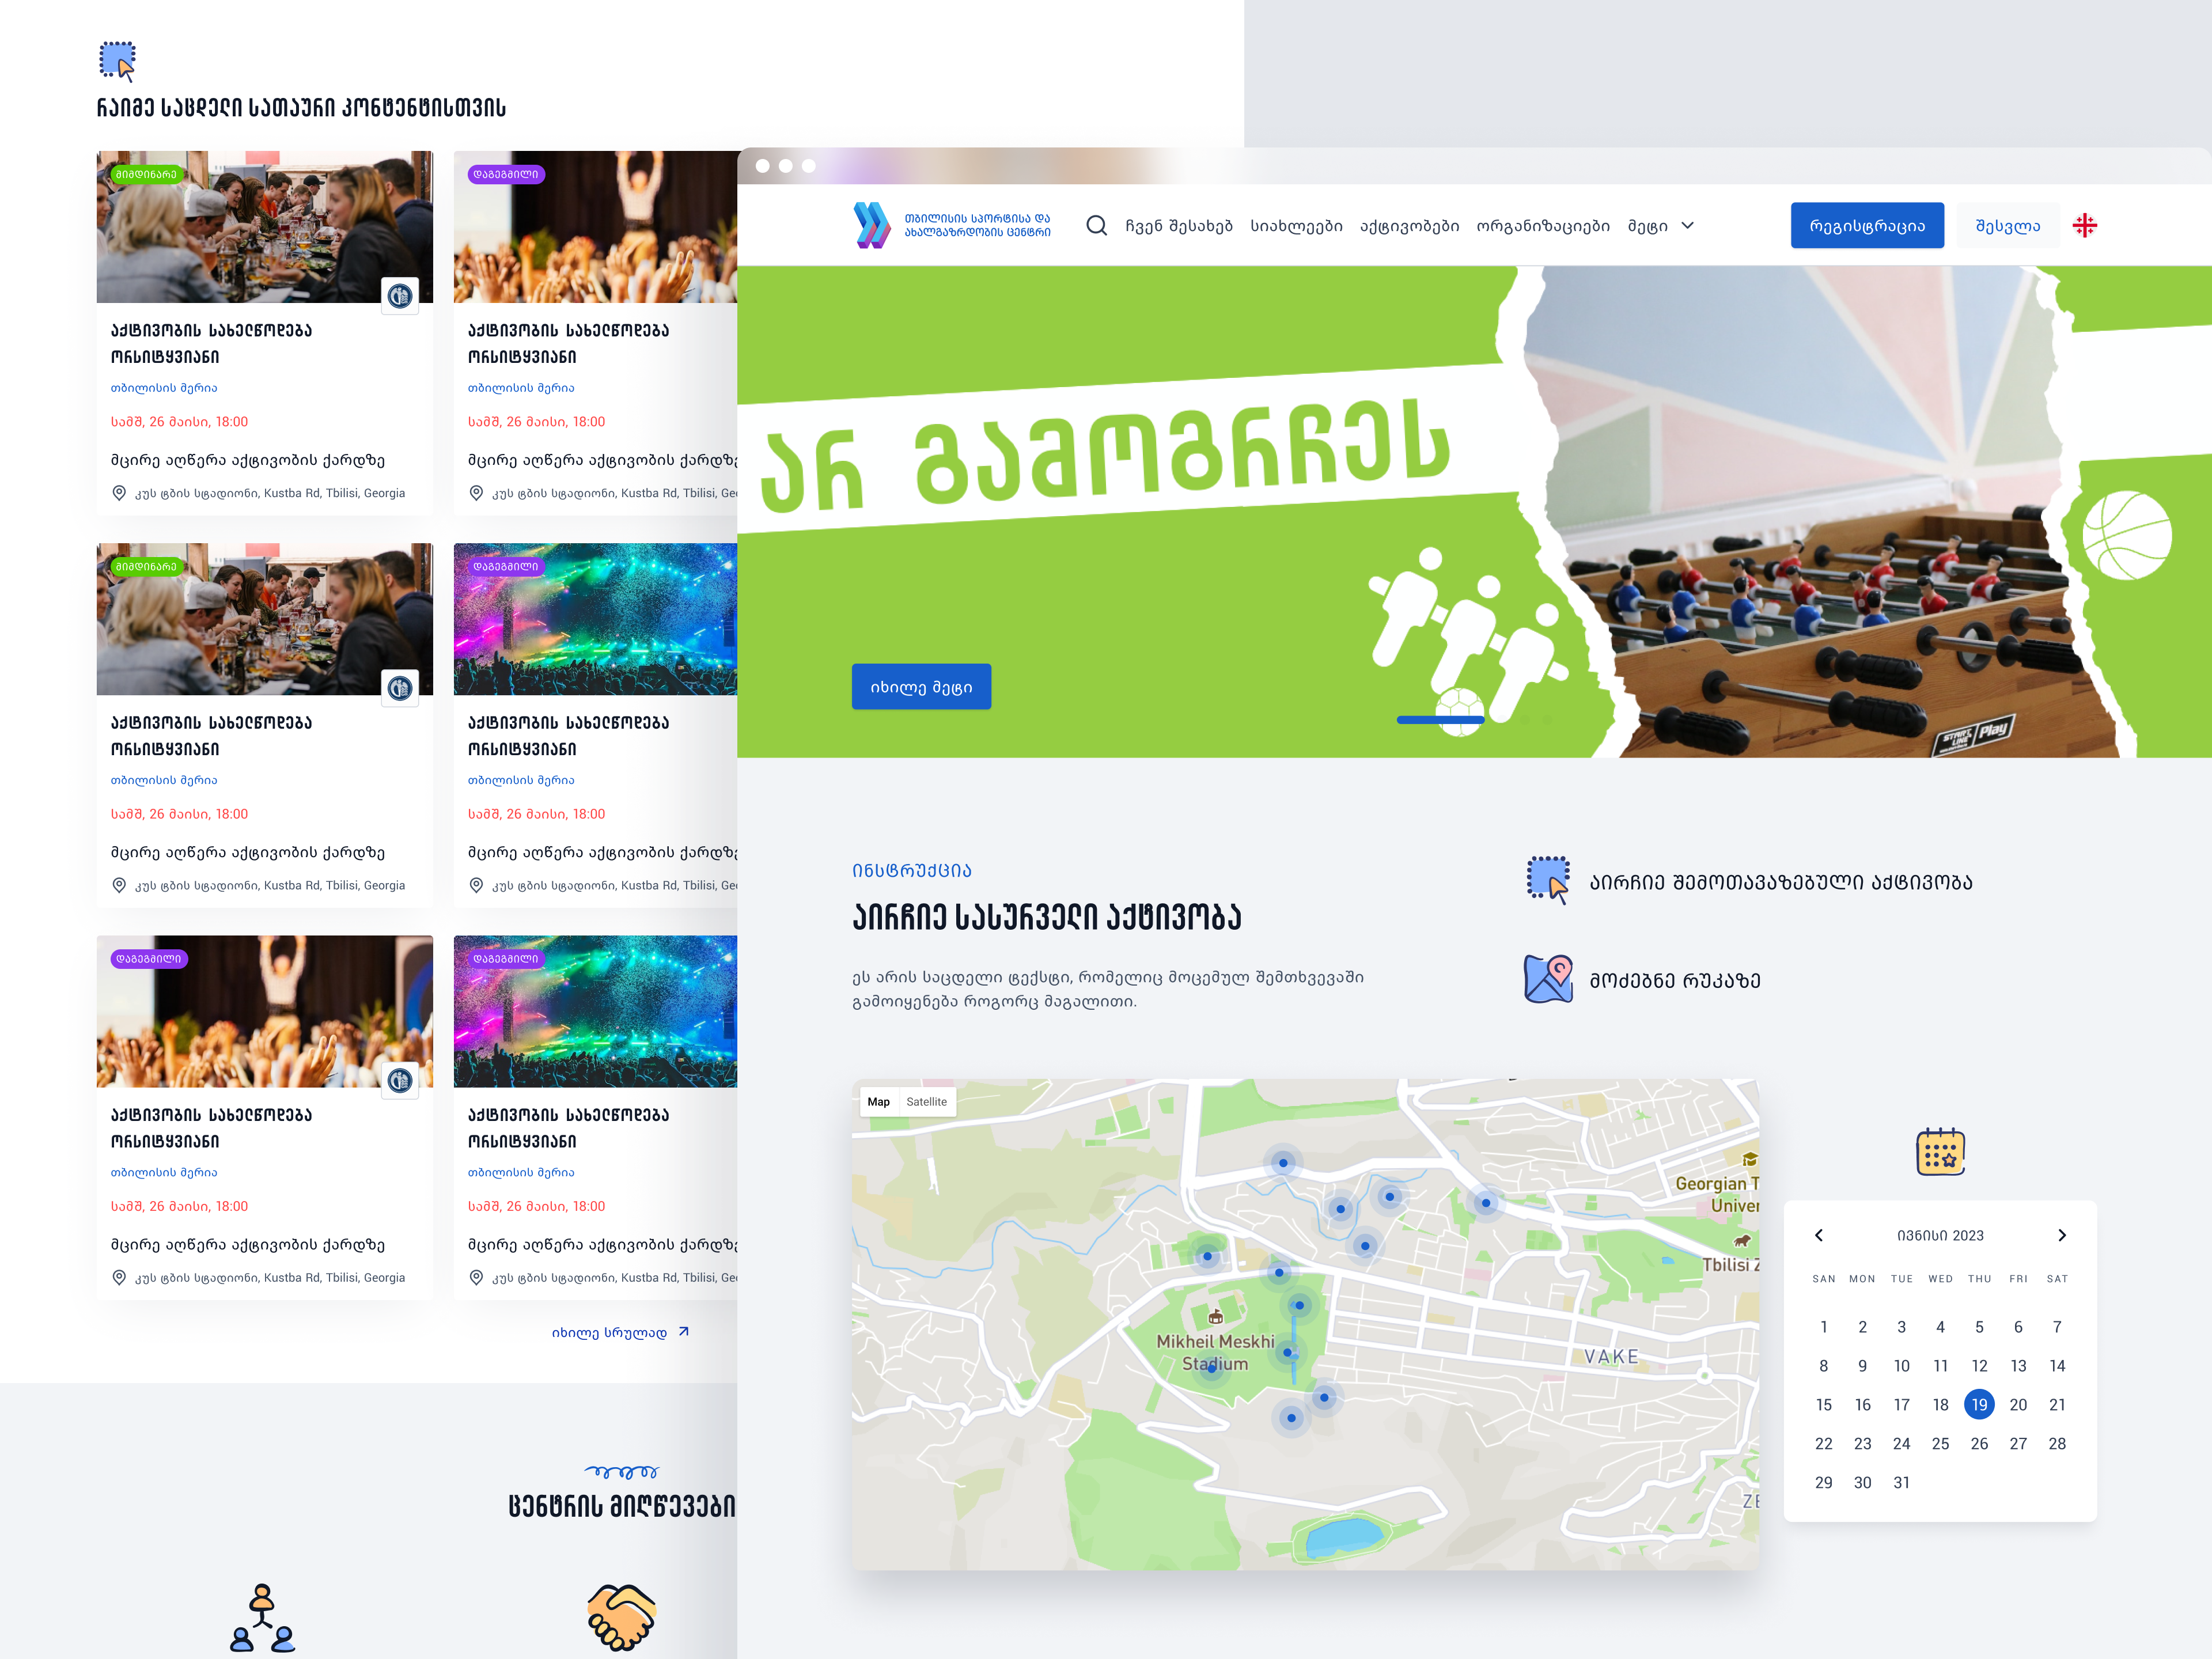Open the first-row dining photo thumbnail

click(x=264, y=227)
